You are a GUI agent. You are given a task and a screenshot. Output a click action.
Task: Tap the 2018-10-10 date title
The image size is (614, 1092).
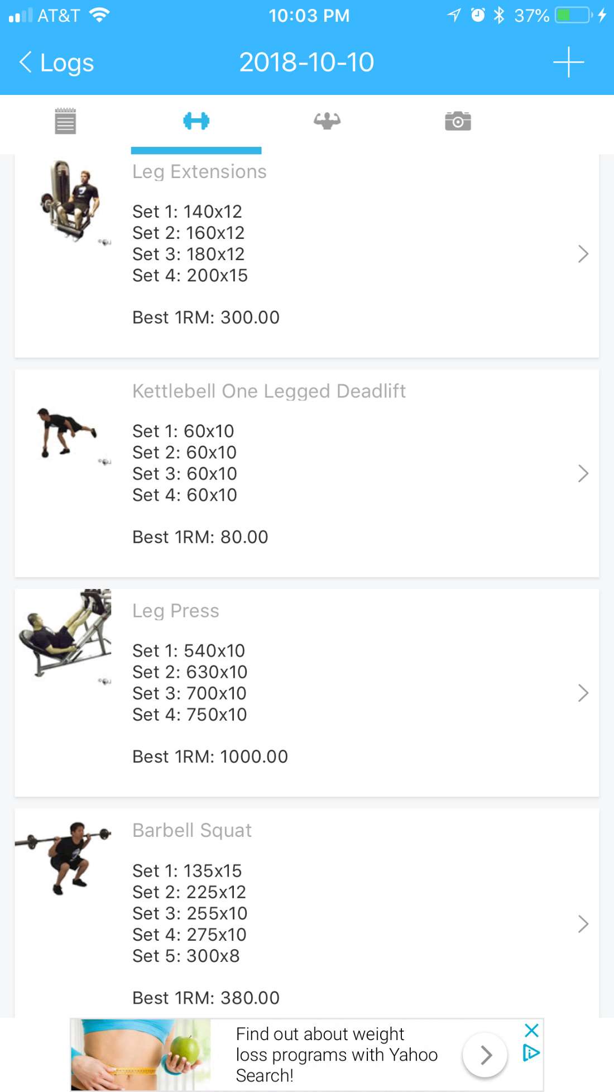[306, 62]
